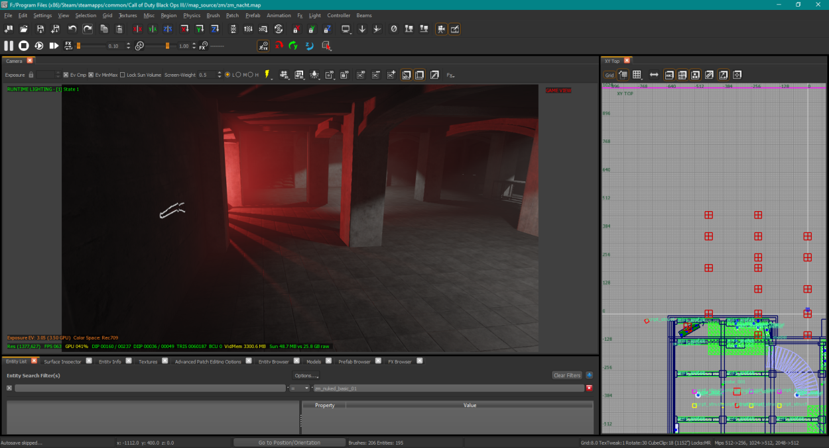Remove the filter with the red X button
Image resolution: width=829 pixels, height=448 pixels.
coord(589,388)
